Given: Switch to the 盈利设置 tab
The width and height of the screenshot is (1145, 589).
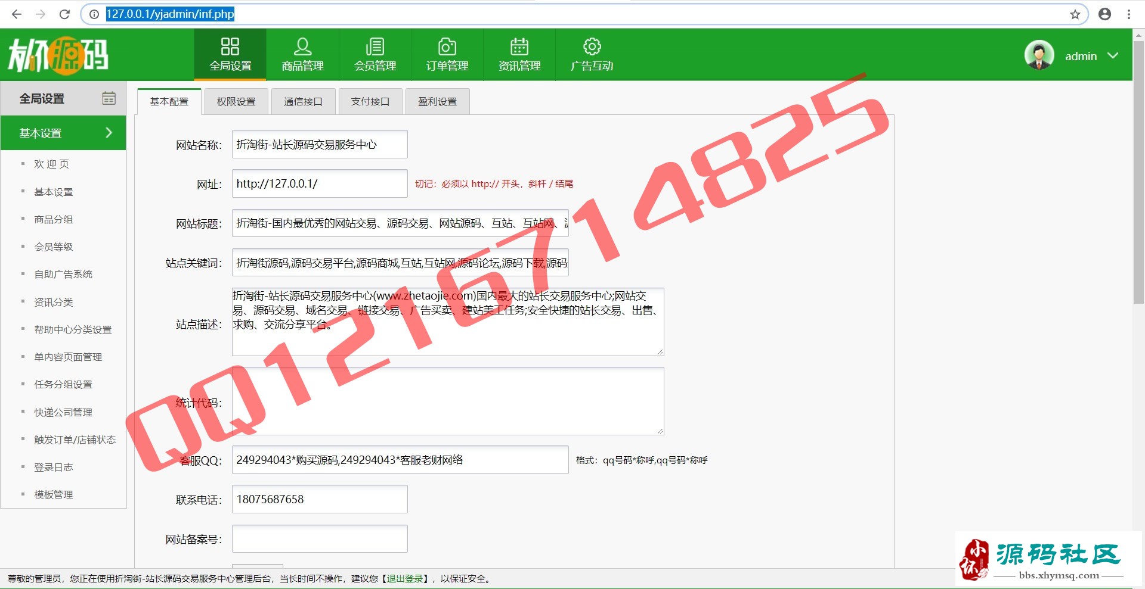Looking at the screenshot, I should click(437, 101).
